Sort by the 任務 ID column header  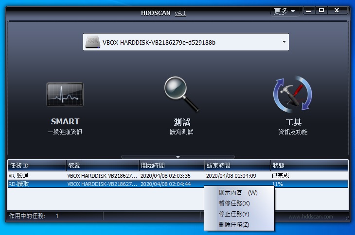click(x=37, y=166)
